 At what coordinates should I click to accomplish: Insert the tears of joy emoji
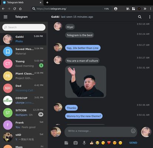(x=97, y=143)
